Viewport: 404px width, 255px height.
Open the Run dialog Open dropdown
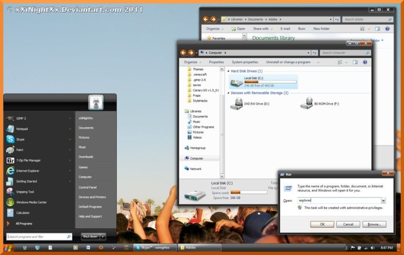[x=383, y=201]
